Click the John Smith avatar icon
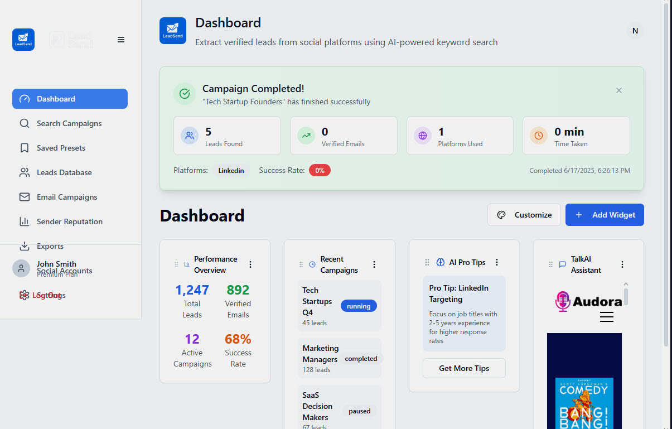This screenshot has height=429, width=672. 21,268
